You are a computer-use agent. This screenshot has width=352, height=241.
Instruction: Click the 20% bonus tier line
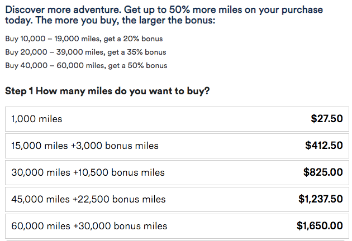pyautogui.click(x=84, y=39)
